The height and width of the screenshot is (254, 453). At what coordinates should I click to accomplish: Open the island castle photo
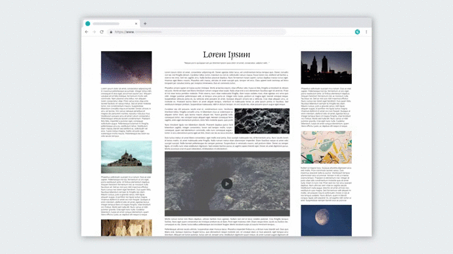pyautogui.click(x=126, y=157)
